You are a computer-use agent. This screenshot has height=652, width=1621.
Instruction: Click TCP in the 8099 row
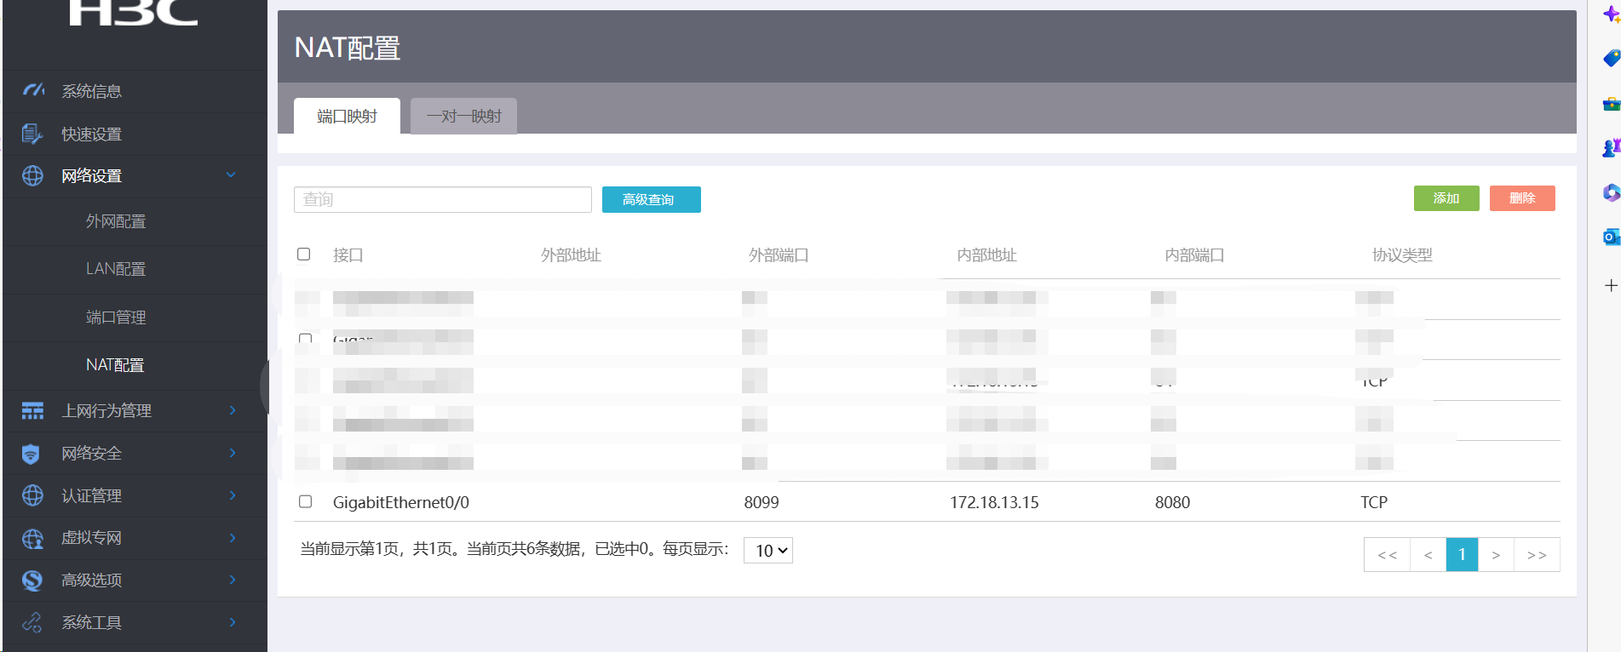coord(1374,502)
